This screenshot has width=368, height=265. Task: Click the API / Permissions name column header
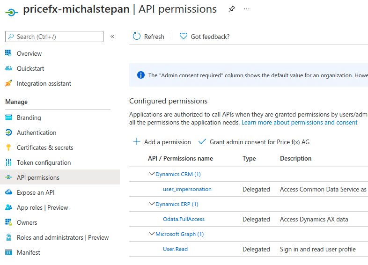click(180, 158)
